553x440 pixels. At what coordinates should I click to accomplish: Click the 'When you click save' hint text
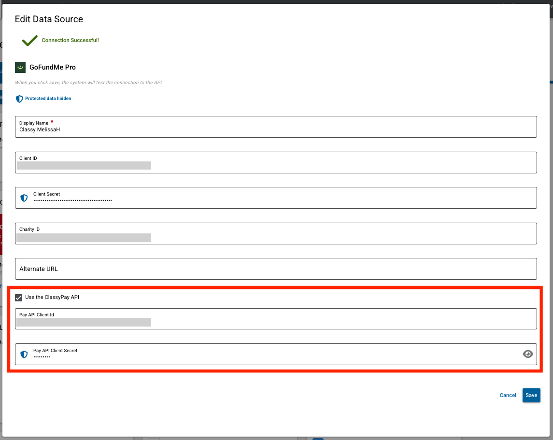tap(89, 83)
